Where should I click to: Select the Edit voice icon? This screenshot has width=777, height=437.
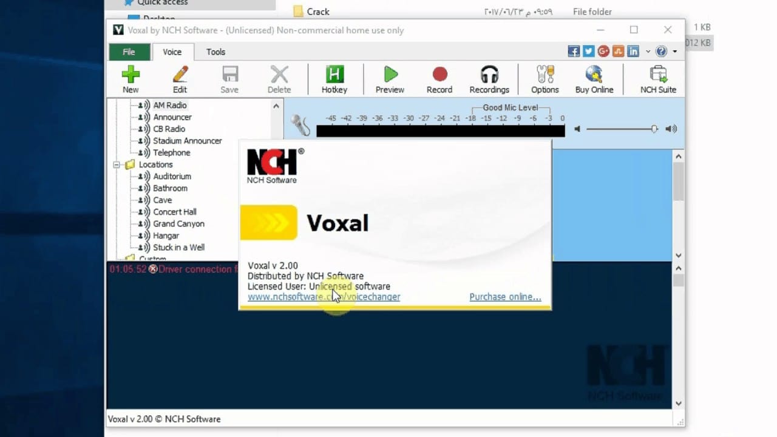pos(180,79)
